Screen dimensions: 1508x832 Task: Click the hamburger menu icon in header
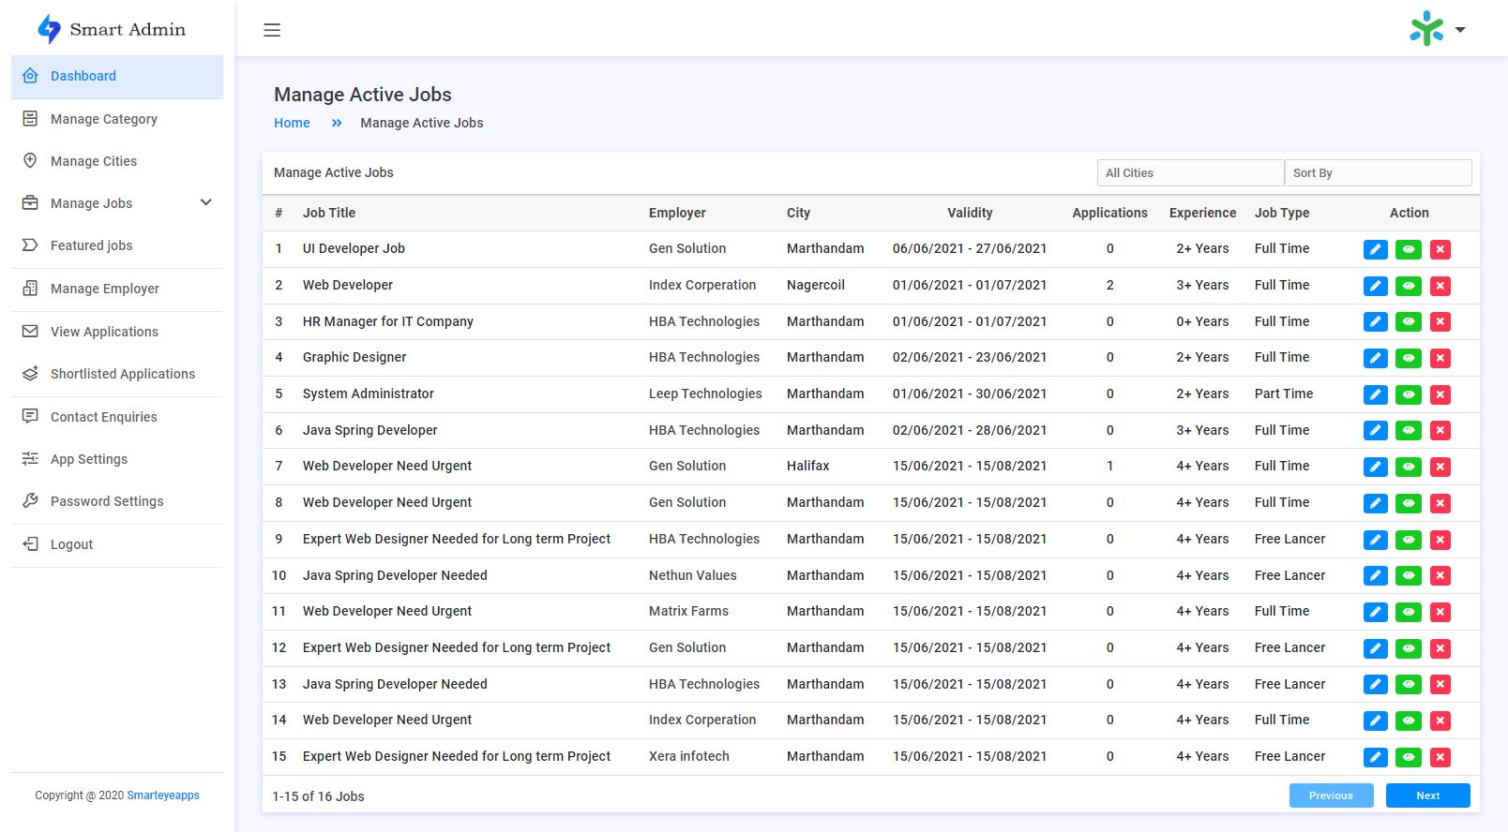pyautogui.click(x=272, y=30)
